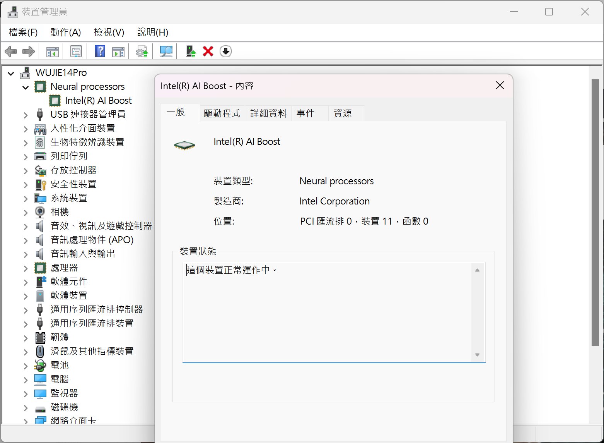
Task: Open the Properties sheet toolbar icon
Action: [76, 51]
